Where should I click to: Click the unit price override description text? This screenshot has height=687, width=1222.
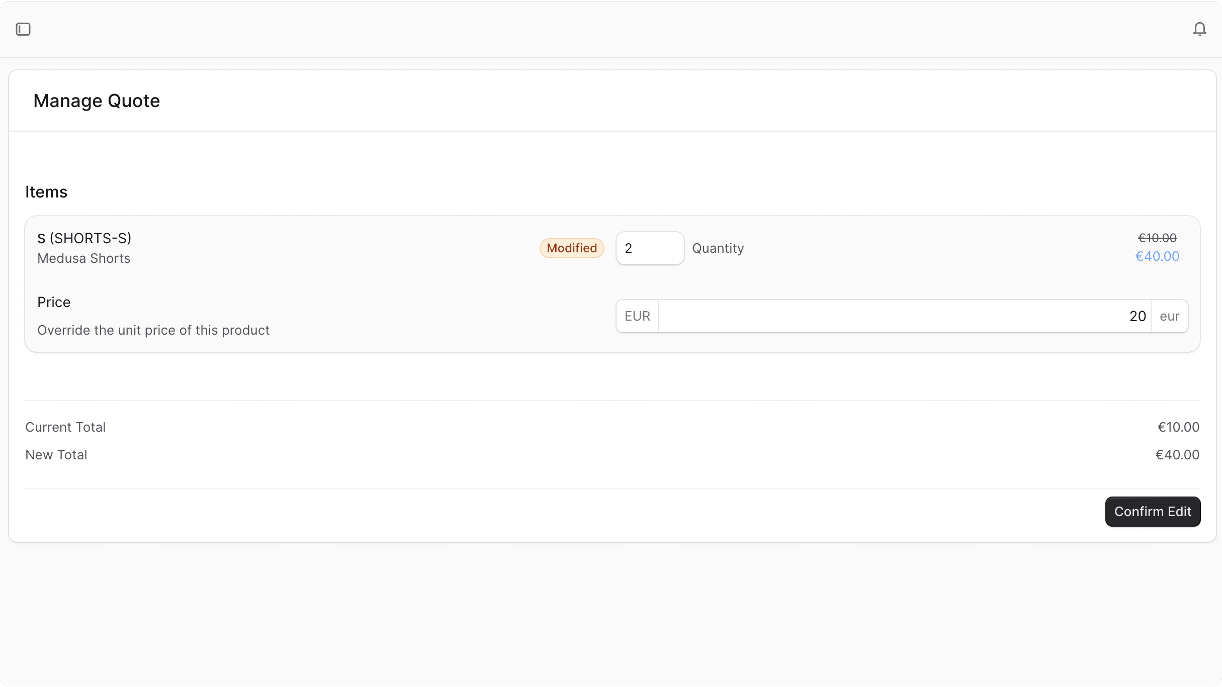click(x=153, y=330)
